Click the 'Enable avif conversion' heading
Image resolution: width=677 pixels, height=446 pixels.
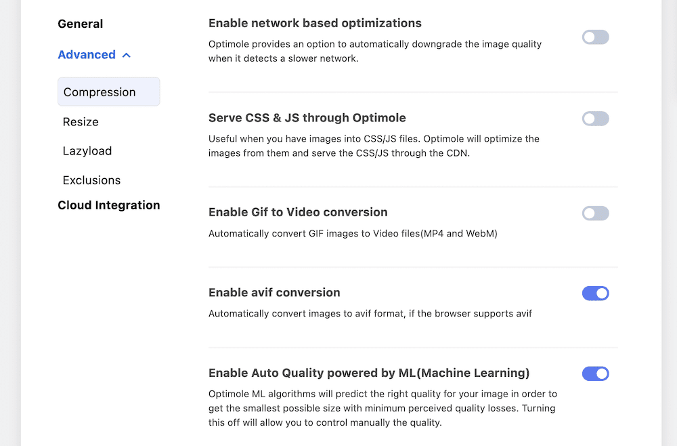pos(274,293)
